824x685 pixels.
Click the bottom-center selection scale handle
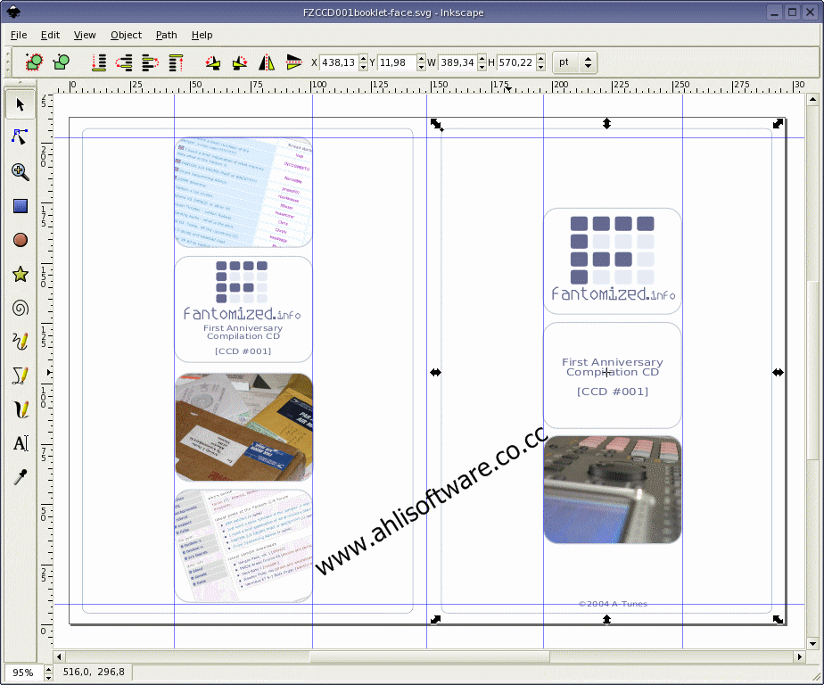pyautogui.click(x=606, y=620)
